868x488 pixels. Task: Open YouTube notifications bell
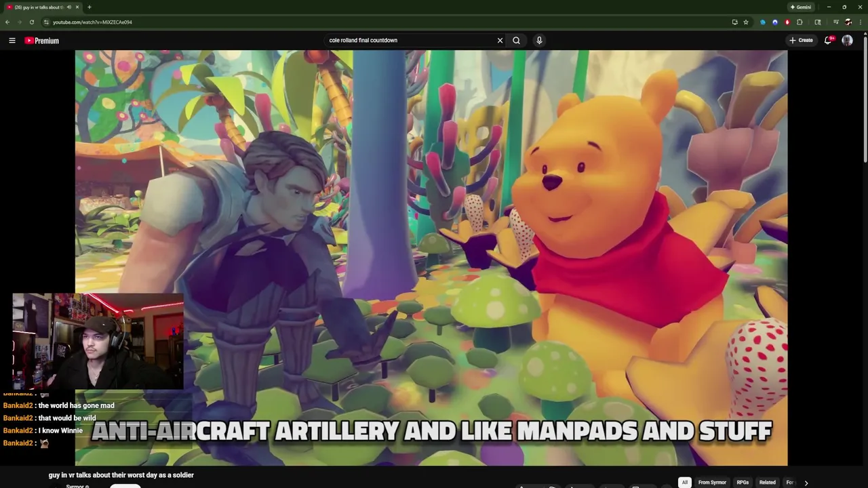coord(828,40)
